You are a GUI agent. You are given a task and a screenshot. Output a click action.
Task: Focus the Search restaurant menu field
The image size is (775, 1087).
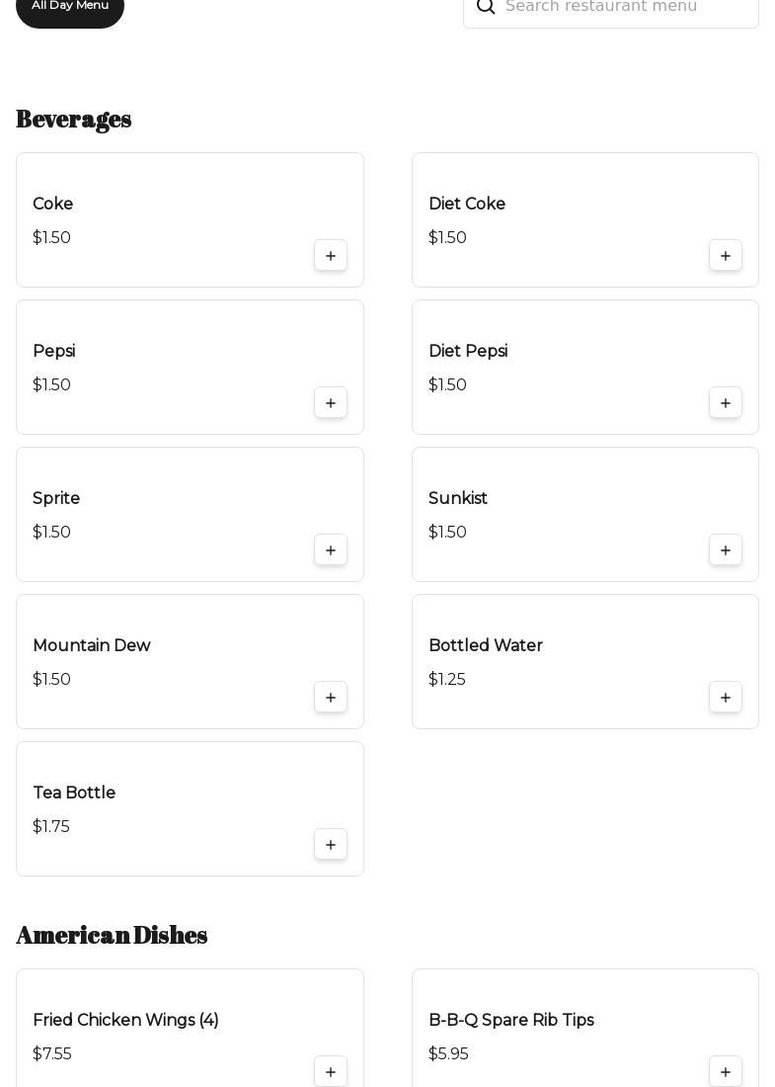pos(622,7)
